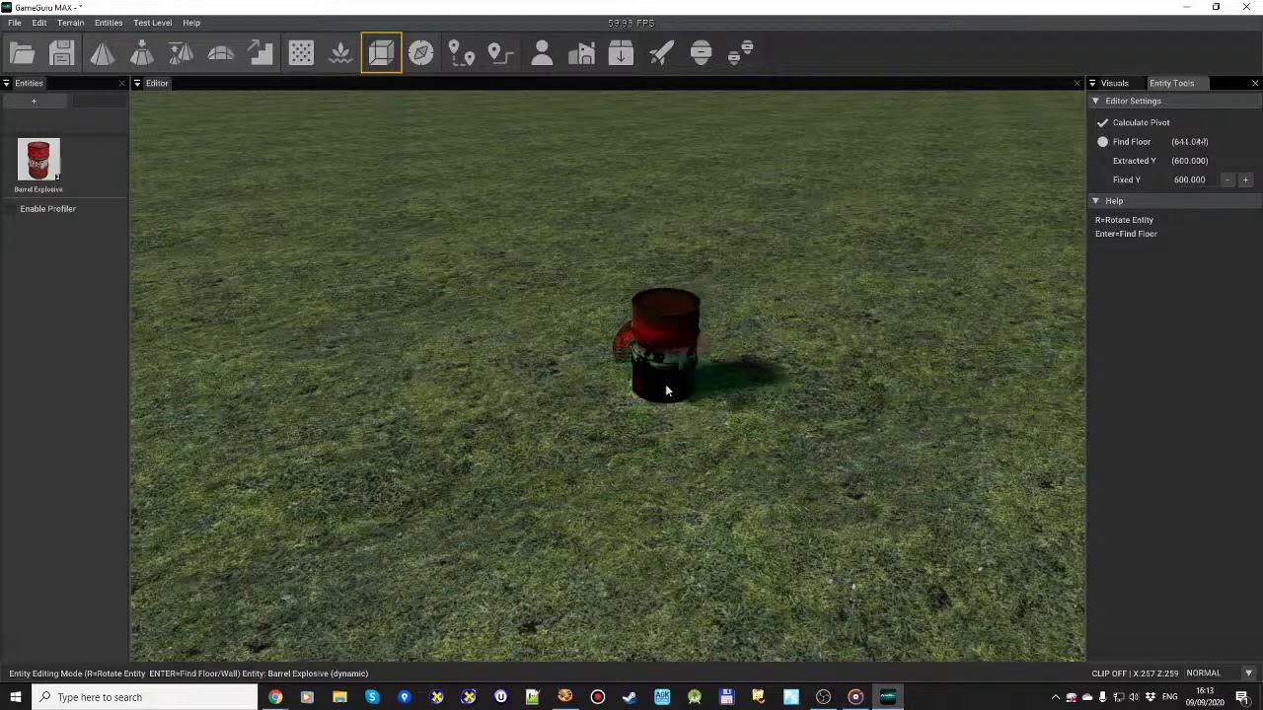Select the Find Floor radio button
Image resolution: width=1263 pixels, height=710 pixels.
[x=1102, y=142]
